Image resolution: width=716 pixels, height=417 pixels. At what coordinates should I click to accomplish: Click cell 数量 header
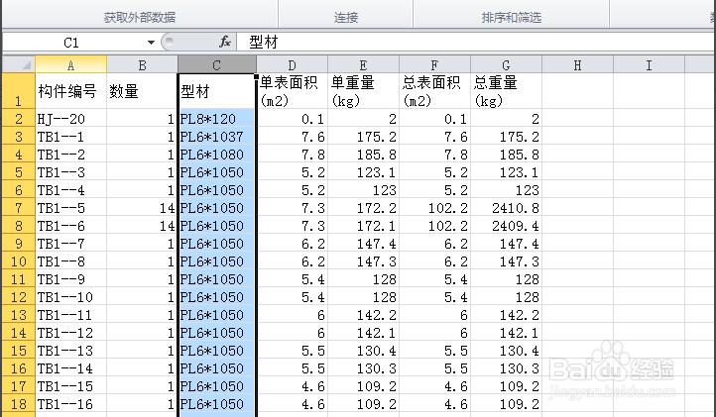tap(142, 91)
